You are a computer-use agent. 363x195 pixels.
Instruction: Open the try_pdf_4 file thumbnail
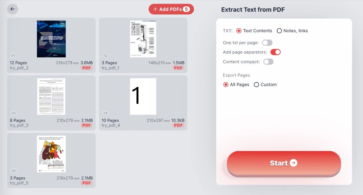143,96
